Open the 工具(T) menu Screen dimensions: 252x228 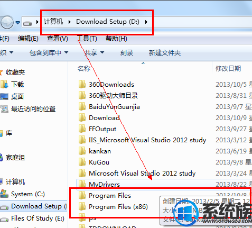(x=87, y=39)
